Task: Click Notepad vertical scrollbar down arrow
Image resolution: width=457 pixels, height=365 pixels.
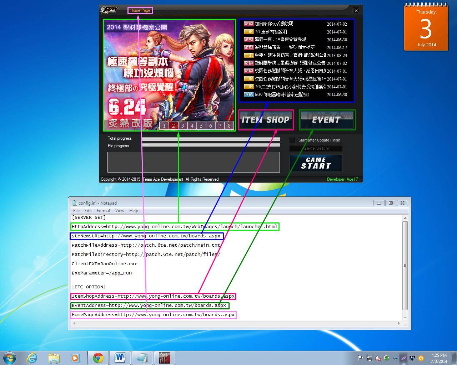Action: [x=405, y=317]
